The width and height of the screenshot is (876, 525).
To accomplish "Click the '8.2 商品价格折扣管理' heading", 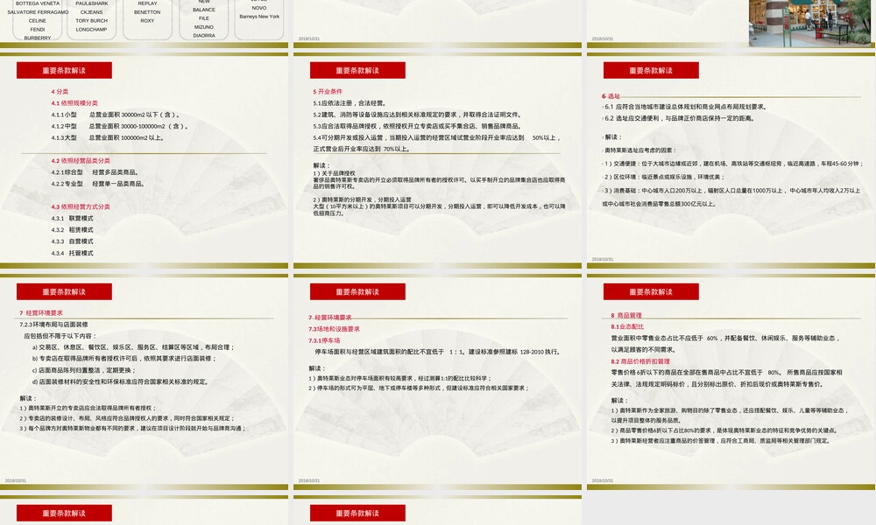I will (640, 361).
